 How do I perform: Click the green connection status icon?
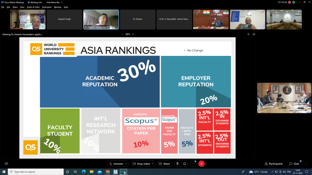click(294, 2)
